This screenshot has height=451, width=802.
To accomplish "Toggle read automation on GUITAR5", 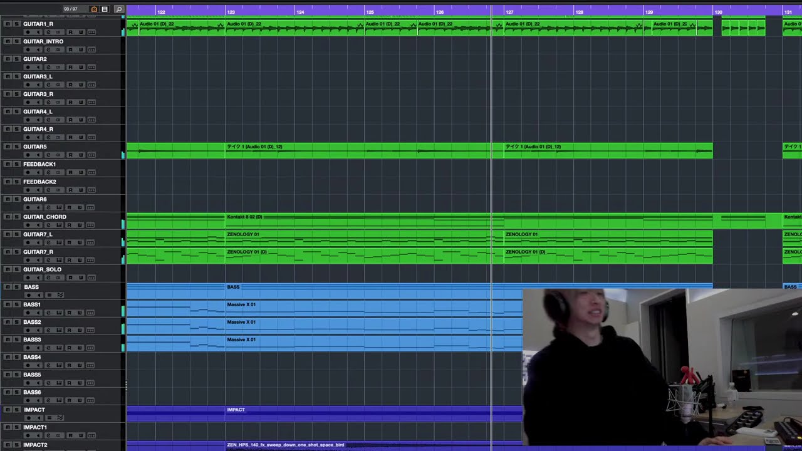I will 70,155.
